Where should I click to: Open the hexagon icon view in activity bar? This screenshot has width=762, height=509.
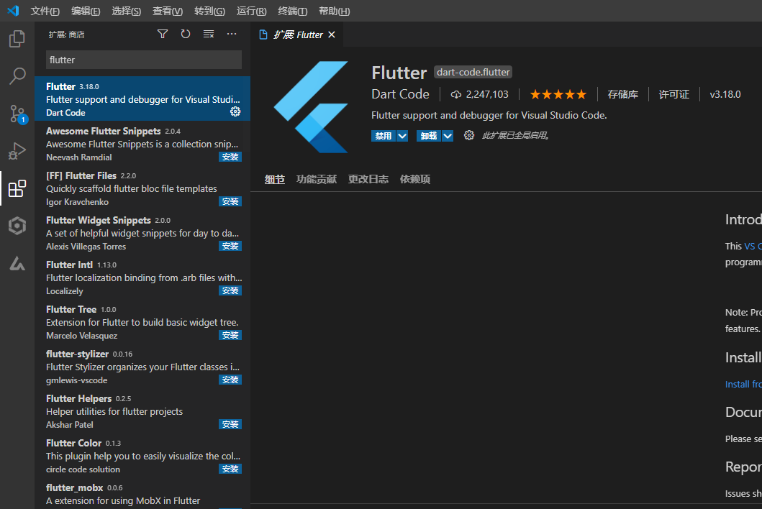17,226
